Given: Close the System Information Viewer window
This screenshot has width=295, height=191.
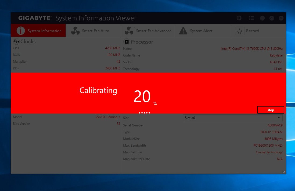Looking at the screenshot, I should click(281, 18).
